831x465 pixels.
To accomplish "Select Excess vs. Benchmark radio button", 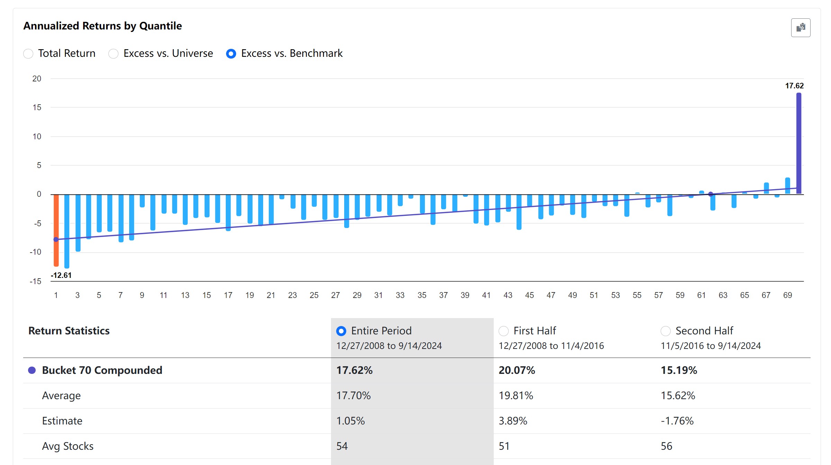I will [x=231, y=54].
